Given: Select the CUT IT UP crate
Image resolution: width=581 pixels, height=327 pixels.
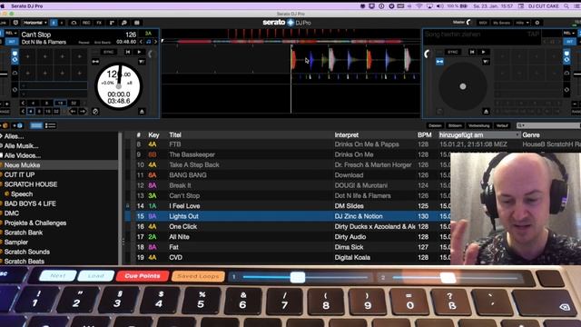Looking at the screenshot, I should pyautogui.click(x=19, y=174).
